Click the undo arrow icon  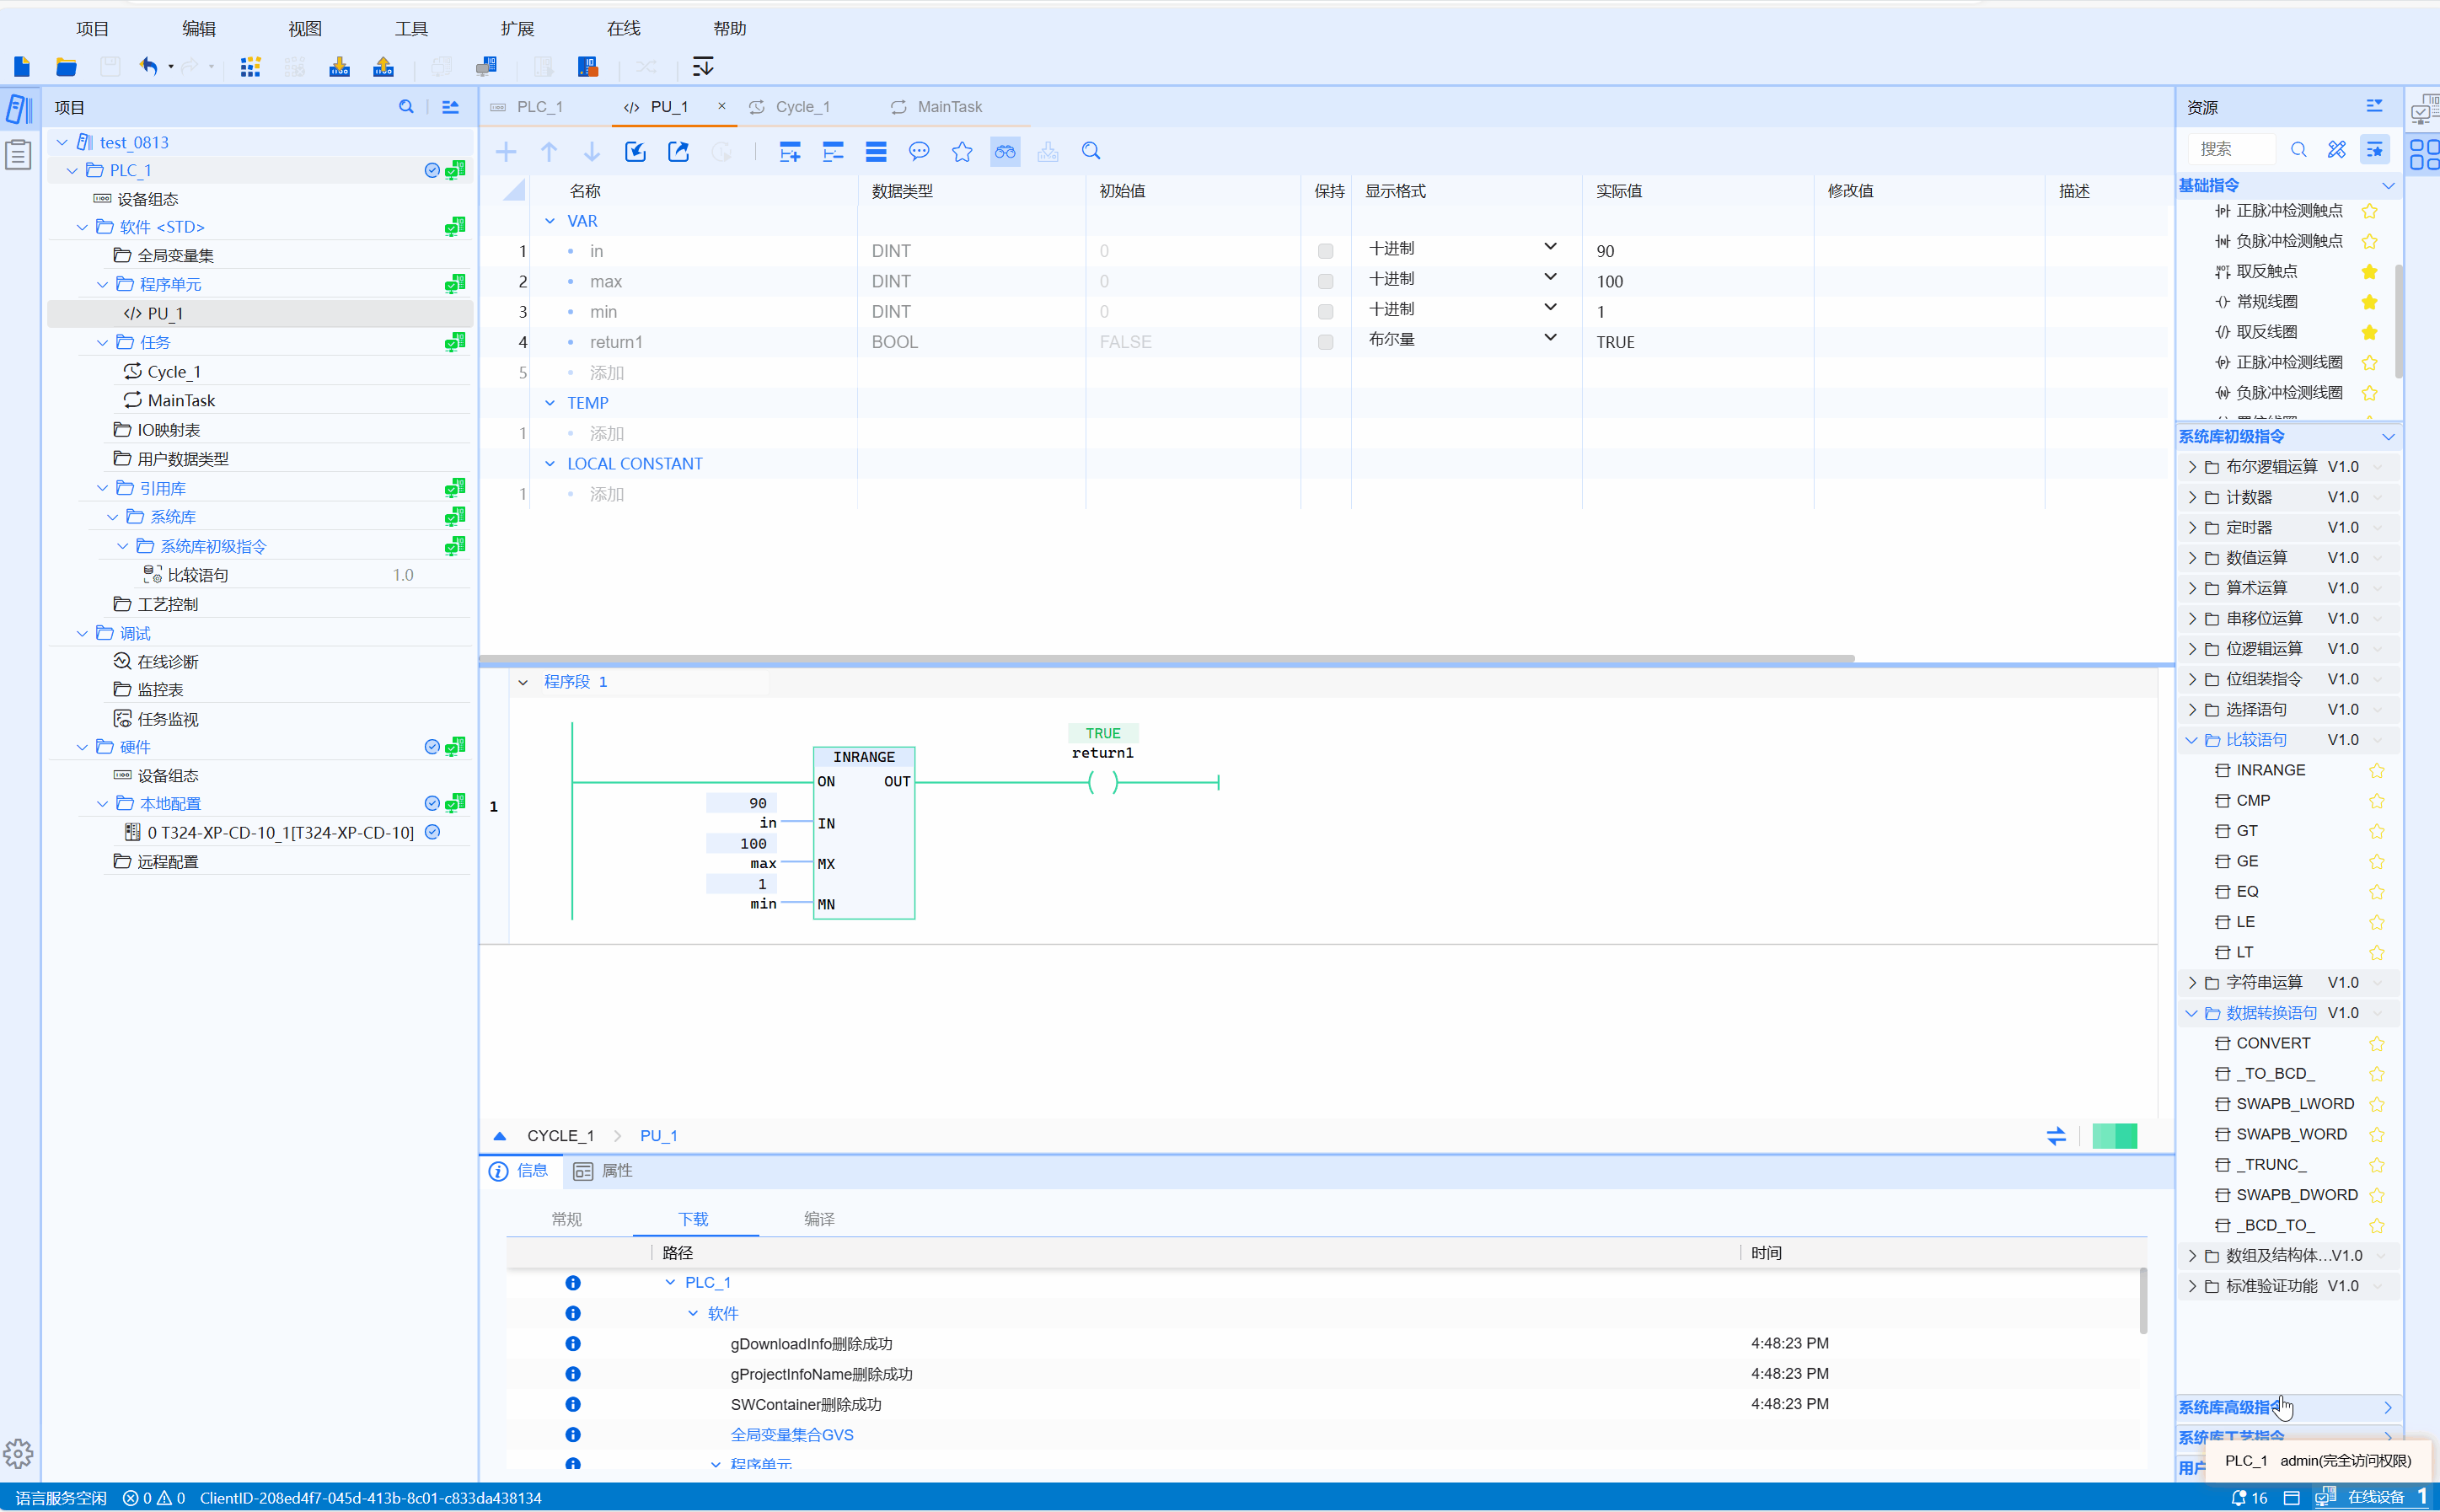tap(148, 67)
